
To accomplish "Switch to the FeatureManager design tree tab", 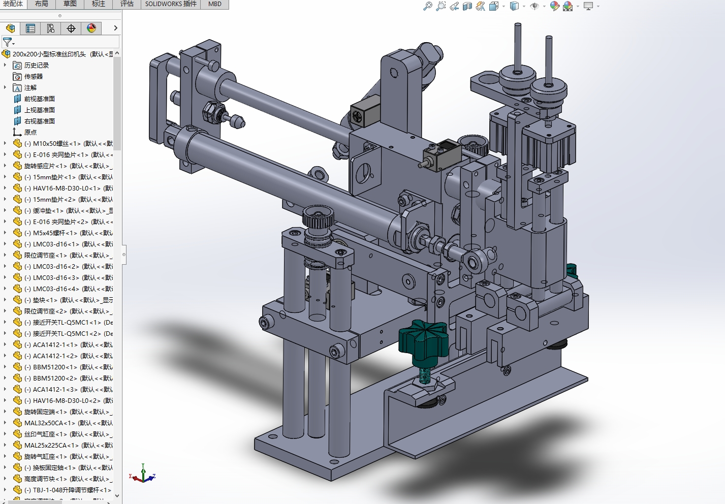I will click(10, 28).
